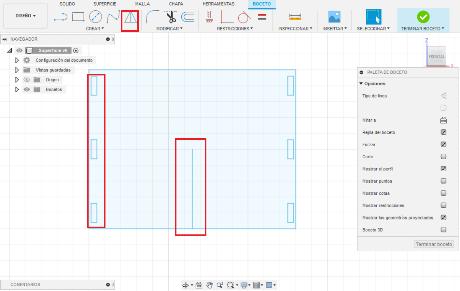Apply the Horizontal/Vertical constraint
460x291 pixels.
(209, 17)
